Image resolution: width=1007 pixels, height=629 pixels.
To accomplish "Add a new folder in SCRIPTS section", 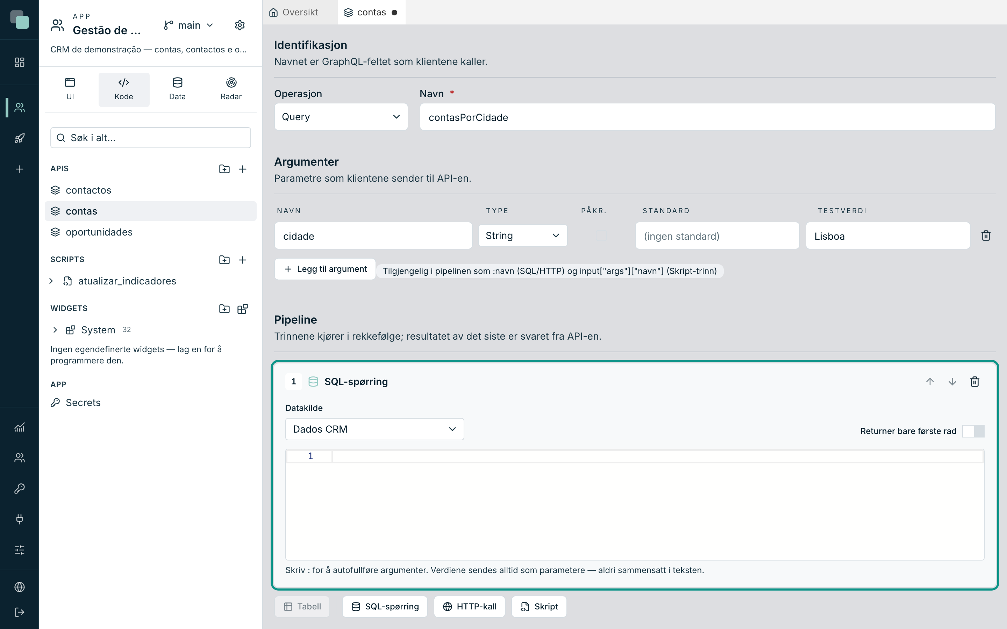I will point(224,260).
